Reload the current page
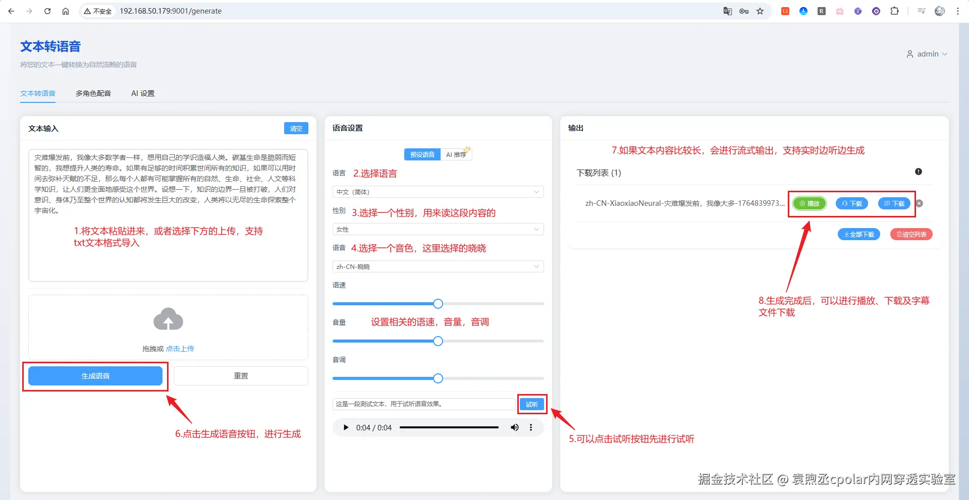The width and height of the screenshot is (969, 500). click(x=47, y=11)
